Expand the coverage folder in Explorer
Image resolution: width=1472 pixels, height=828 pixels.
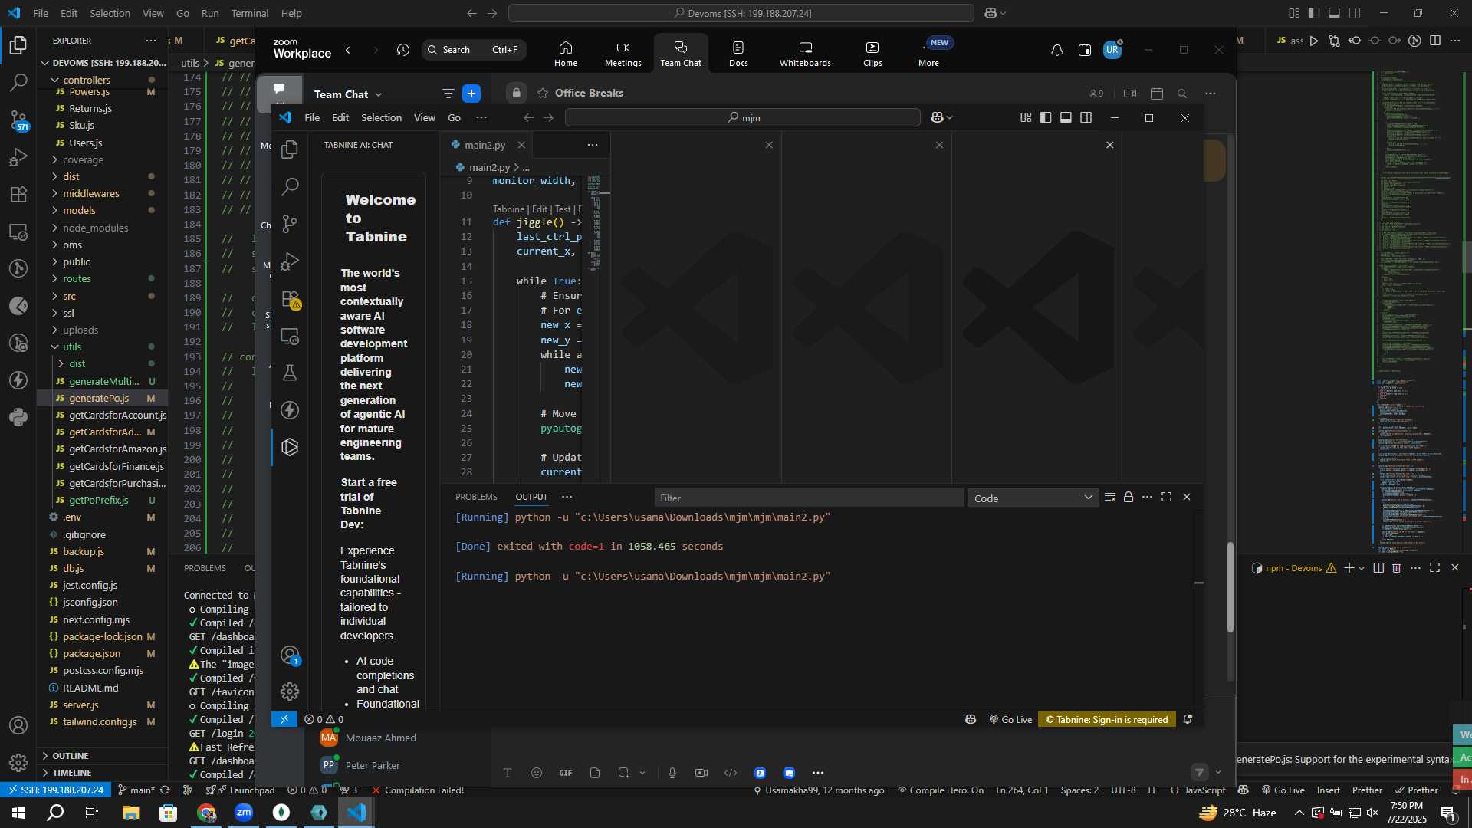(83, 160)
